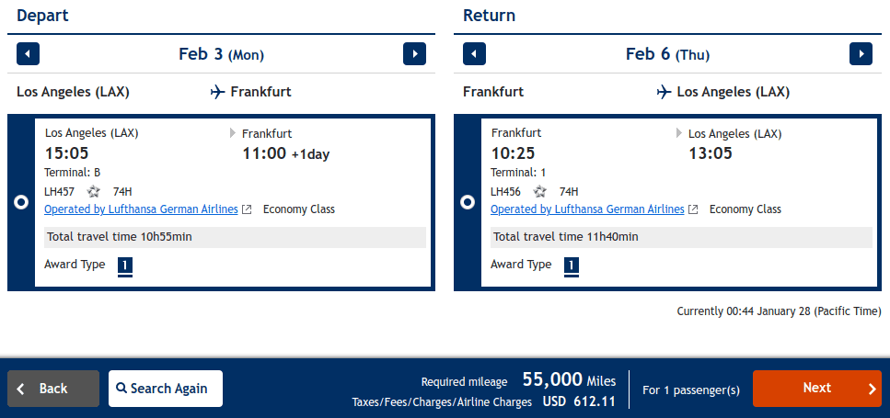Go to next departure date arrow
Viewport: 890px width, 418px height.
coord(414,54)
